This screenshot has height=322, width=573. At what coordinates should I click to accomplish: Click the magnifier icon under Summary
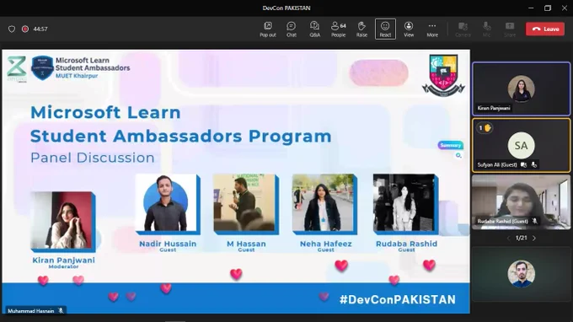coord(458,156)
